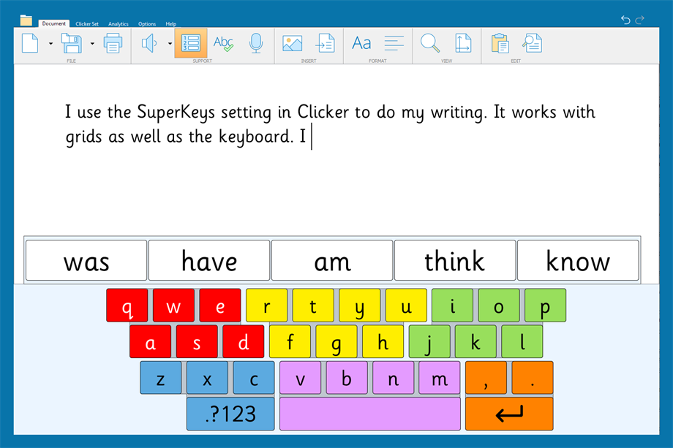Click the magnifying glass zoom icon
This screenshot has height=448, width=673.
point(430,44)
